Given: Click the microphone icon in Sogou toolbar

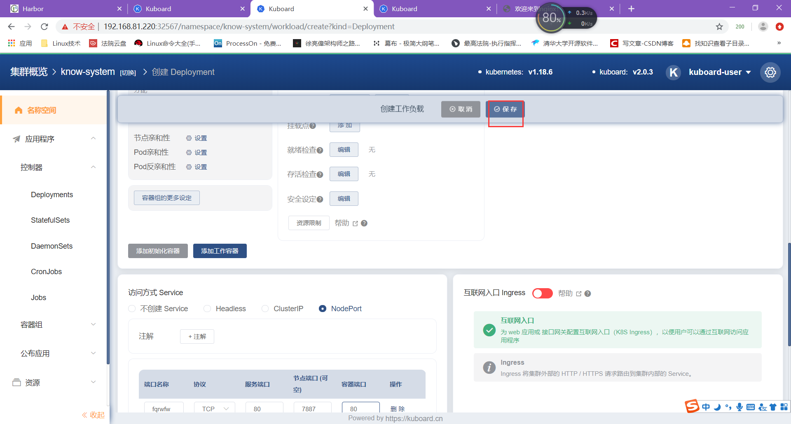Looking at the screenshot, I should [740, 407].
